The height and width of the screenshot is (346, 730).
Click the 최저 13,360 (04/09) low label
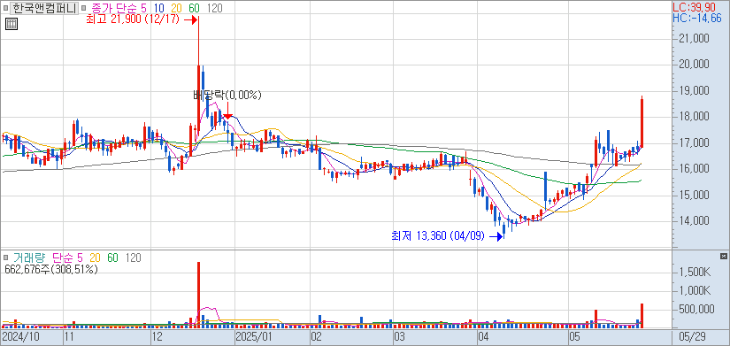point(438,236)
